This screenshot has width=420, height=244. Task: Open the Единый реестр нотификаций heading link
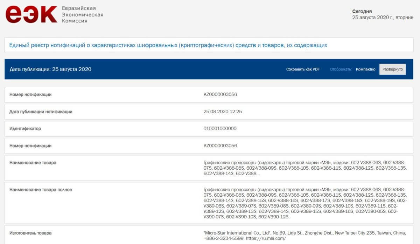pos(168,45)
